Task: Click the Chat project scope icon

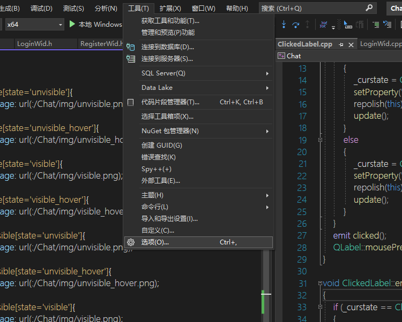Action: coord(281,56)
